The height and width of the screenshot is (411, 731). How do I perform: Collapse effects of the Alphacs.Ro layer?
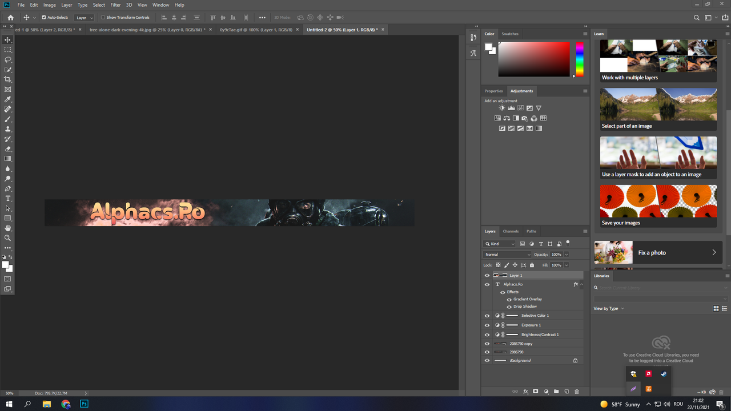click(x=581, y=284)
